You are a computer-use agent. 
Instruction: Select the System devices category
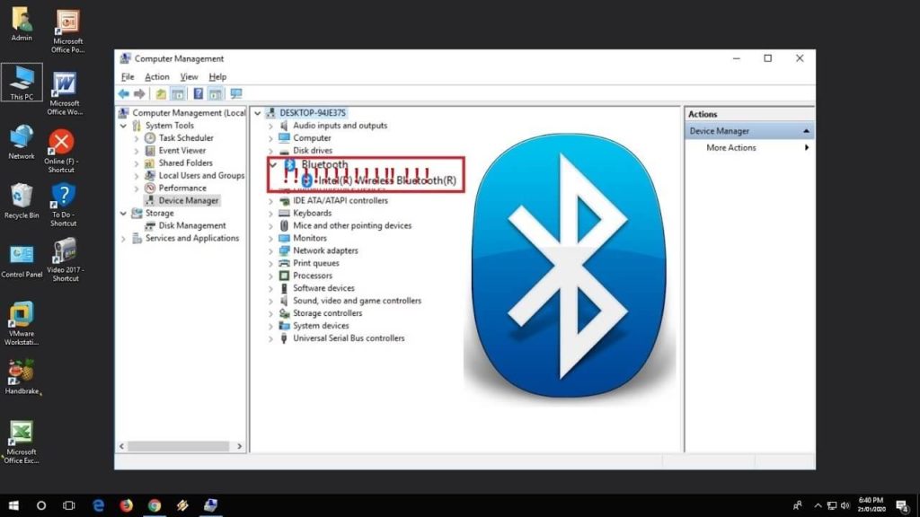(x=321, y=326)
